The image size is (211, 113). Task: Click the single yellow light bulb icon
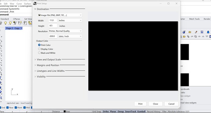coord(6,23)
